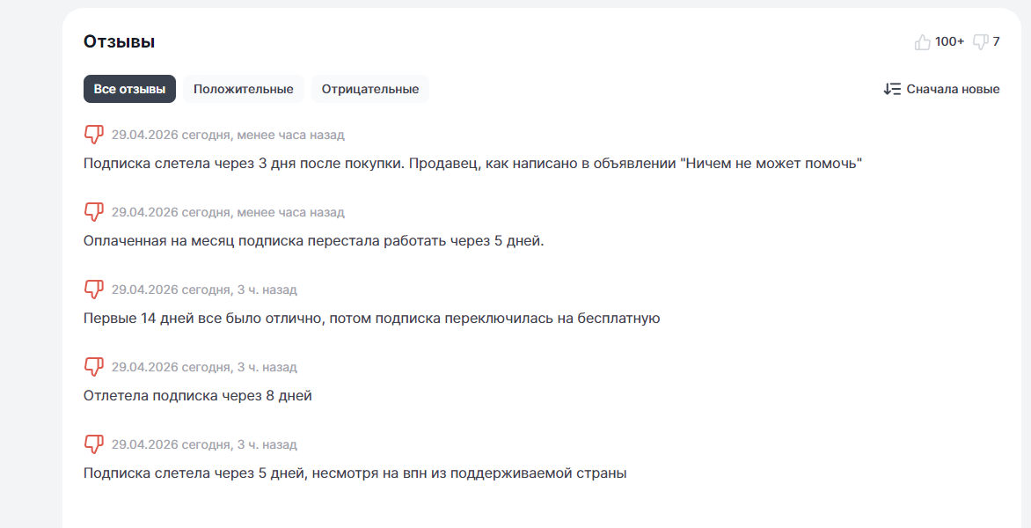Click review 'Отлетела подписка через 8 дней'
Screen dimensions: 1031x528
197,396
